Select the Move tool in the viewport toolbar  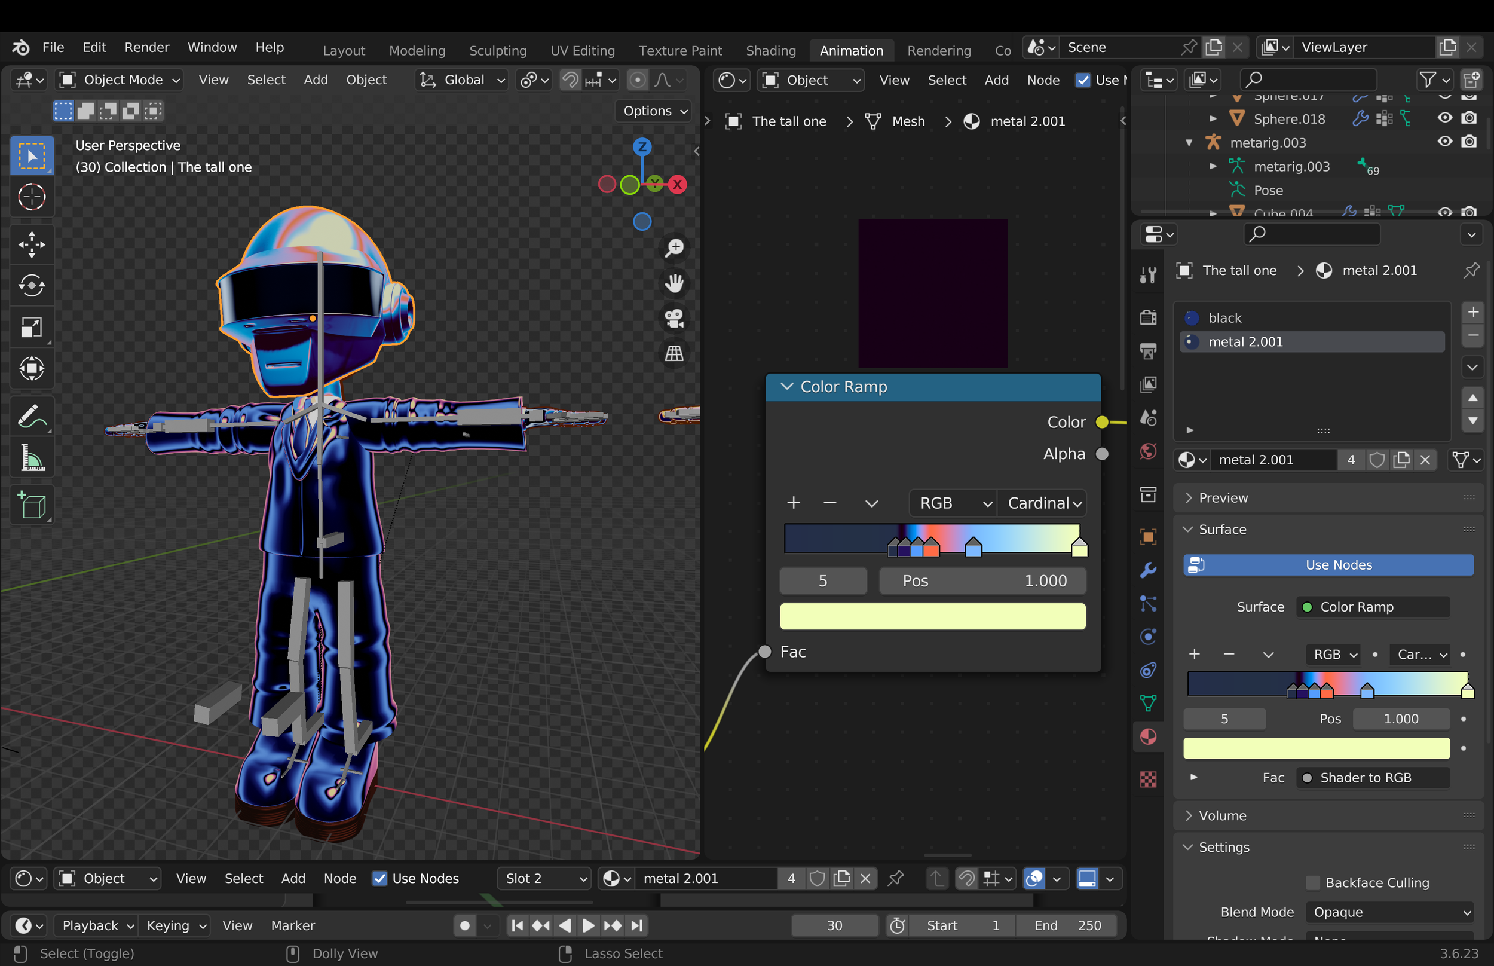31,244
